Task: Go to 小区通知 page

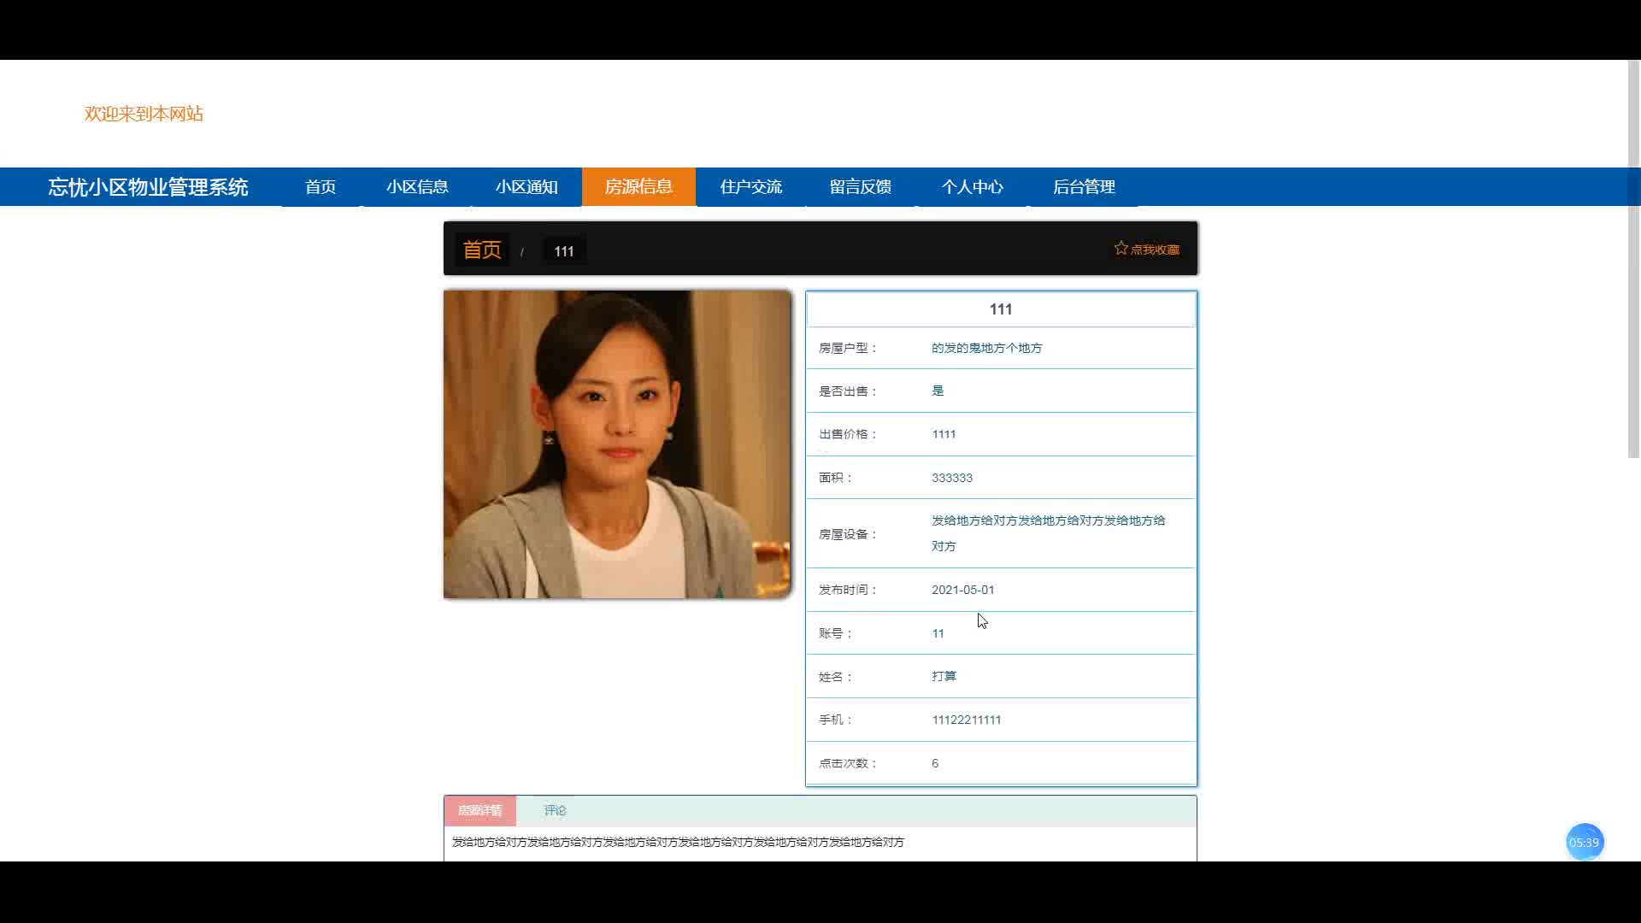Action: click(526, 186)
